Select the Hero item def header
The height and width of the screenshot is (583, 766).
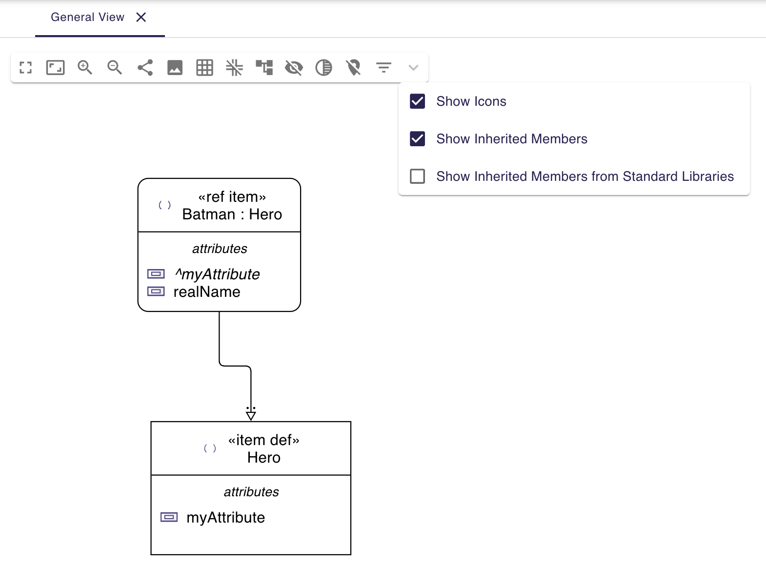click(x=251, y=448)
